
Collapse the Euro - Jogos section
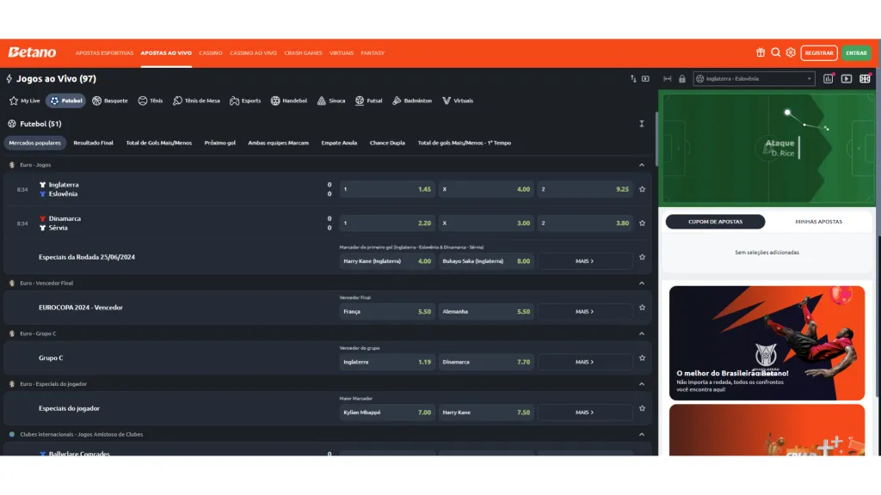[642, 164]
